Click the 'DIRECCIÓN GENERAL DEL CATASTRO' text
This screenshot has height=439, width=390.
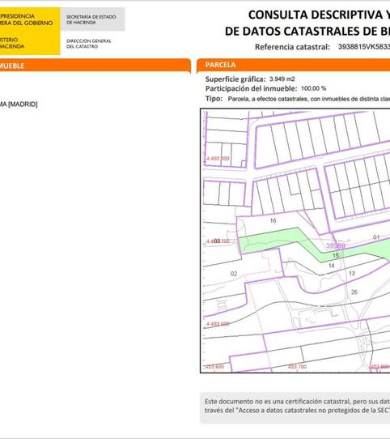point(89,44)
